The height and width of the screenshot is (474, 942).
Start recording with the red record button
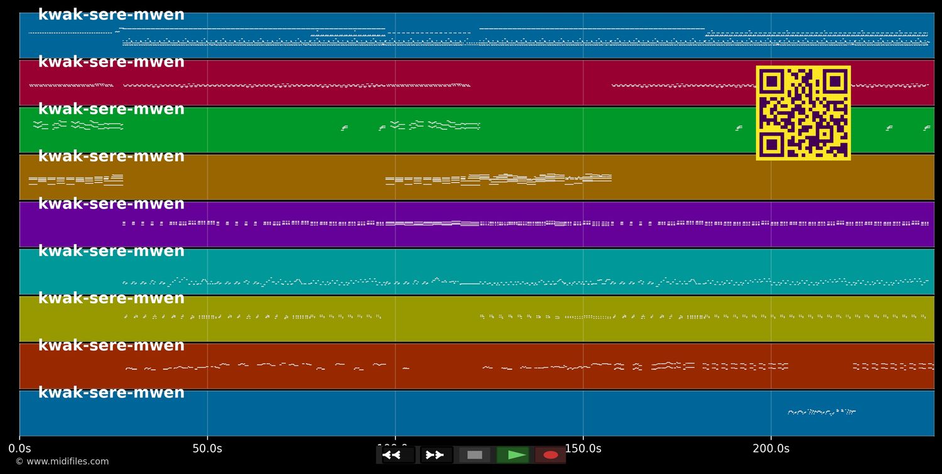coord(551,455)
